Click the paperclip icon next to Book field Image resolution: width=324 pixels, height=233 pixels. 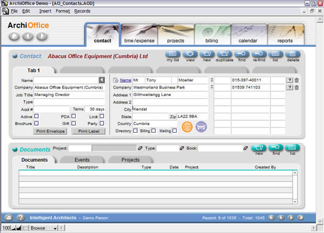(x=246, y=148)
